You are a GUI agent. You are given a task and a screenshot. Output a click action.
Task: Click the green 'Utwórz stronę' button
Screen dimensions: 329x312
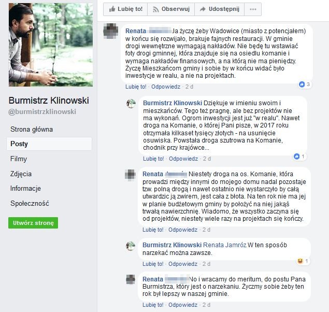(33, 223)
